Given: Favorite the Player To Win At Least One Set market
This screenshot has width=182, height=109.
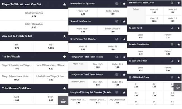Looking at the screenshot, I should click(64, 4).
